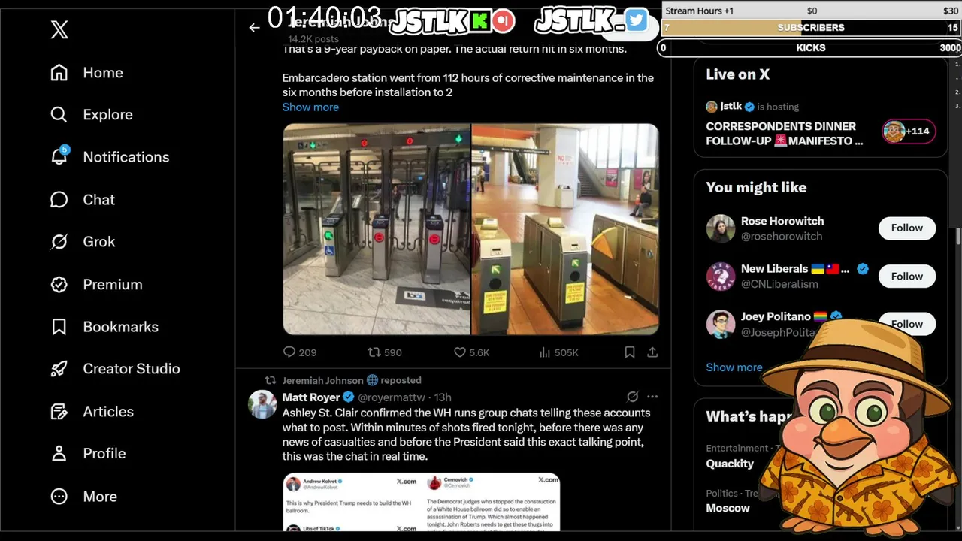This screenshot has height=541, width=962.
Task: Open the new fare gates photo
Action: point(377,229)
